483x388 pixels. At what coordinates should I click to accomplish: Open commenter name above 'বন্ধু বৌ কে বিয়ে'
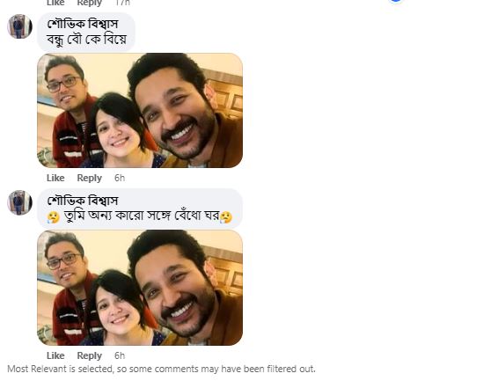[x=83, y=24]
